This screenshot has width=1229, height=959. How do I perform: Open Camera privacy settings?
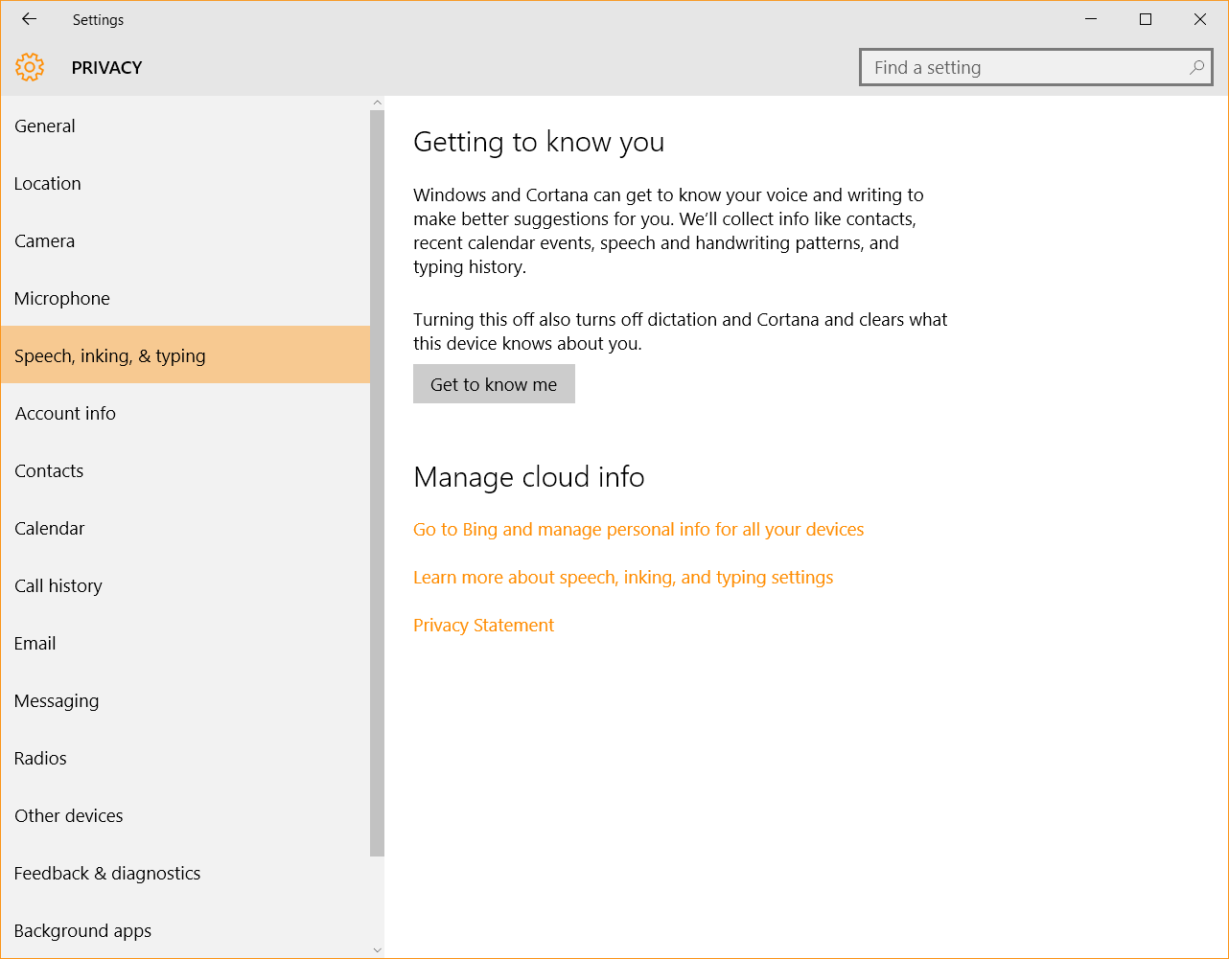pyautogui.click(x=185, y=240)
